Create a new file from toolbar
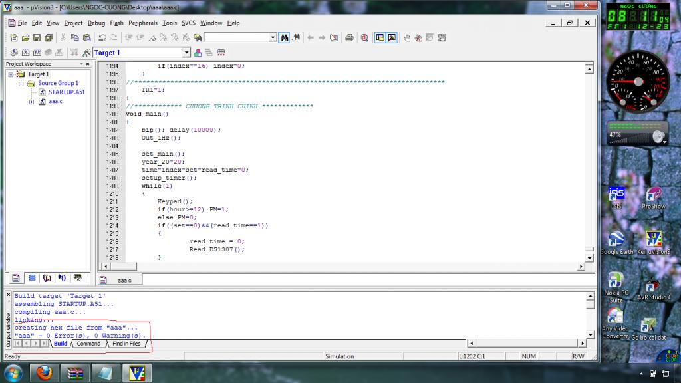Image resolution: width=681 pixels, height=383 pixels. pos(14,38)
